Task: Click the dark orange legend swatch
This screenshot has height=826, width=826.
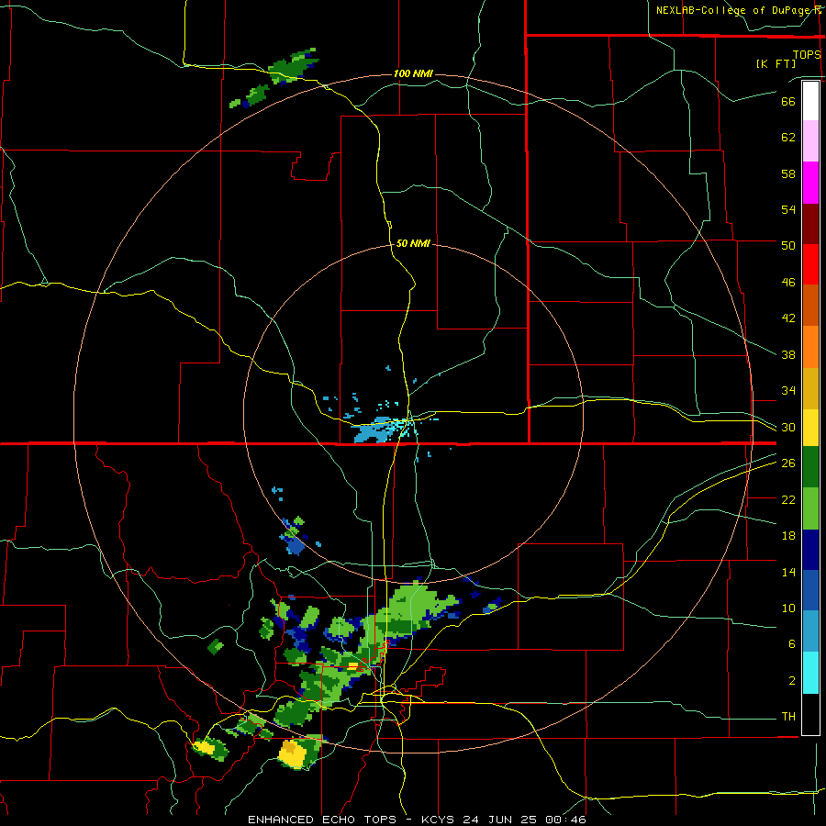Action: pos(810,306)
